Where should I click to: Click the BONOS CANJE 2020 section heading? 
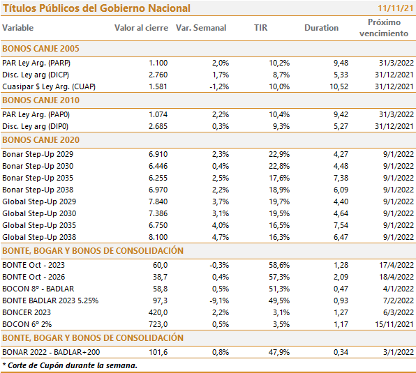pyautogui.click(x=41, y=140)
